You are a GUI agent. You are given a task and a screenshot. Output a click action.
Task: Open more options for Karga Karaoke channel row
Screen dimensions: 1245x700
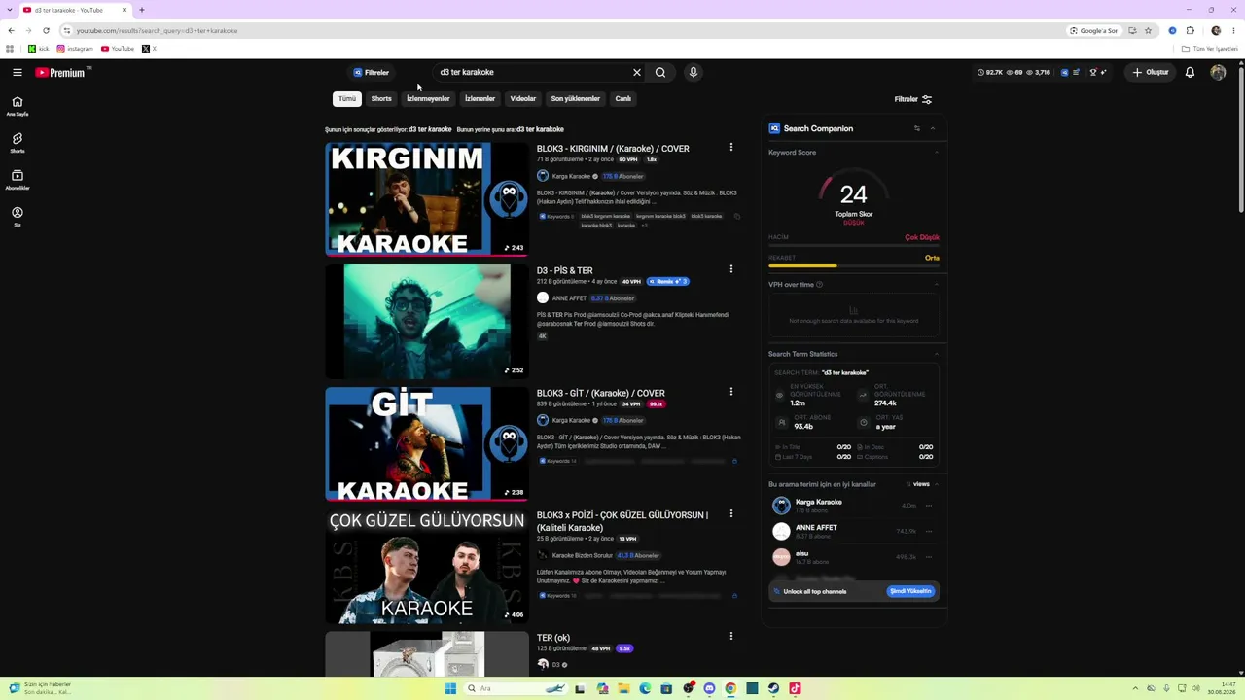[x=929, y=506]
